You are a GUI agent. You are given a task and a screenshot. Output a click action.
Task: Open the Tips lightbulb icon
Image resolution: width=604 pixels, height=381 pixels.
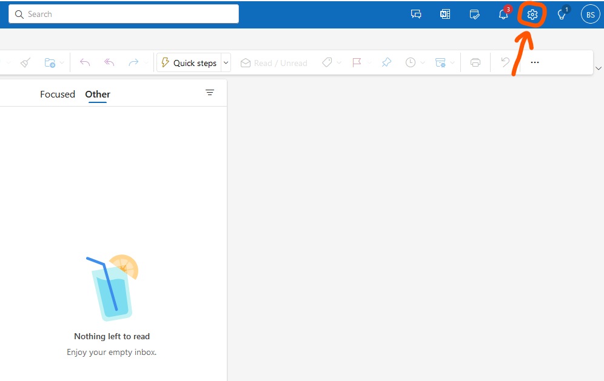[x=561, y=14]
